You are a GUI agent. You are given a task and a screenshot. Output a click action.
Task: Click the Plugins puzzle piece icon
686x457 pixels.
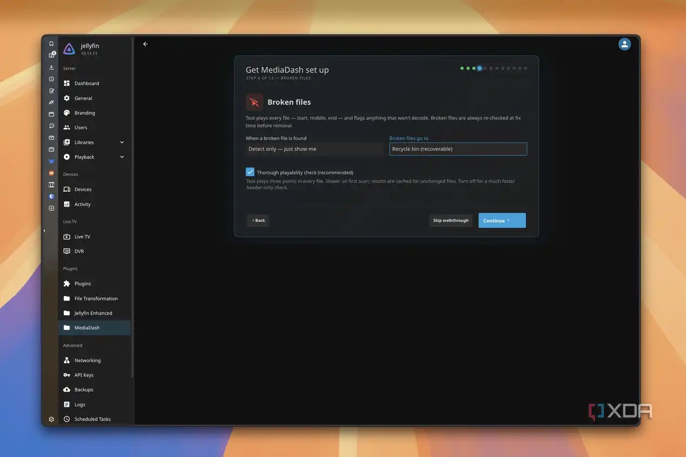(x=67, y=284)
